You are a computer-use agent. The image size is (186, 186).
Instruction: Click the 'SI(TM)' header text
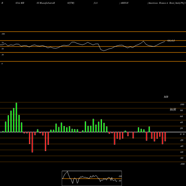(71, 3)
